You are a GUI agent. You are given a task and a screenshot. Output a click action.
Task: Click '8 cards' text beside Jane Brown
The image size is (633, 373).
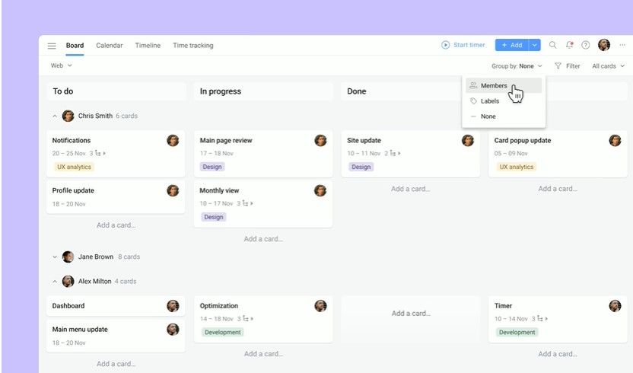[x=129, y=257]
